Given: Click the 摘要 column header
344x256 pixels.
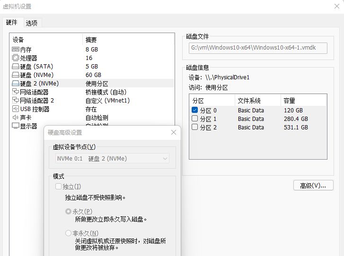Looking at the screenshot, I should click(x=91, y=40).
